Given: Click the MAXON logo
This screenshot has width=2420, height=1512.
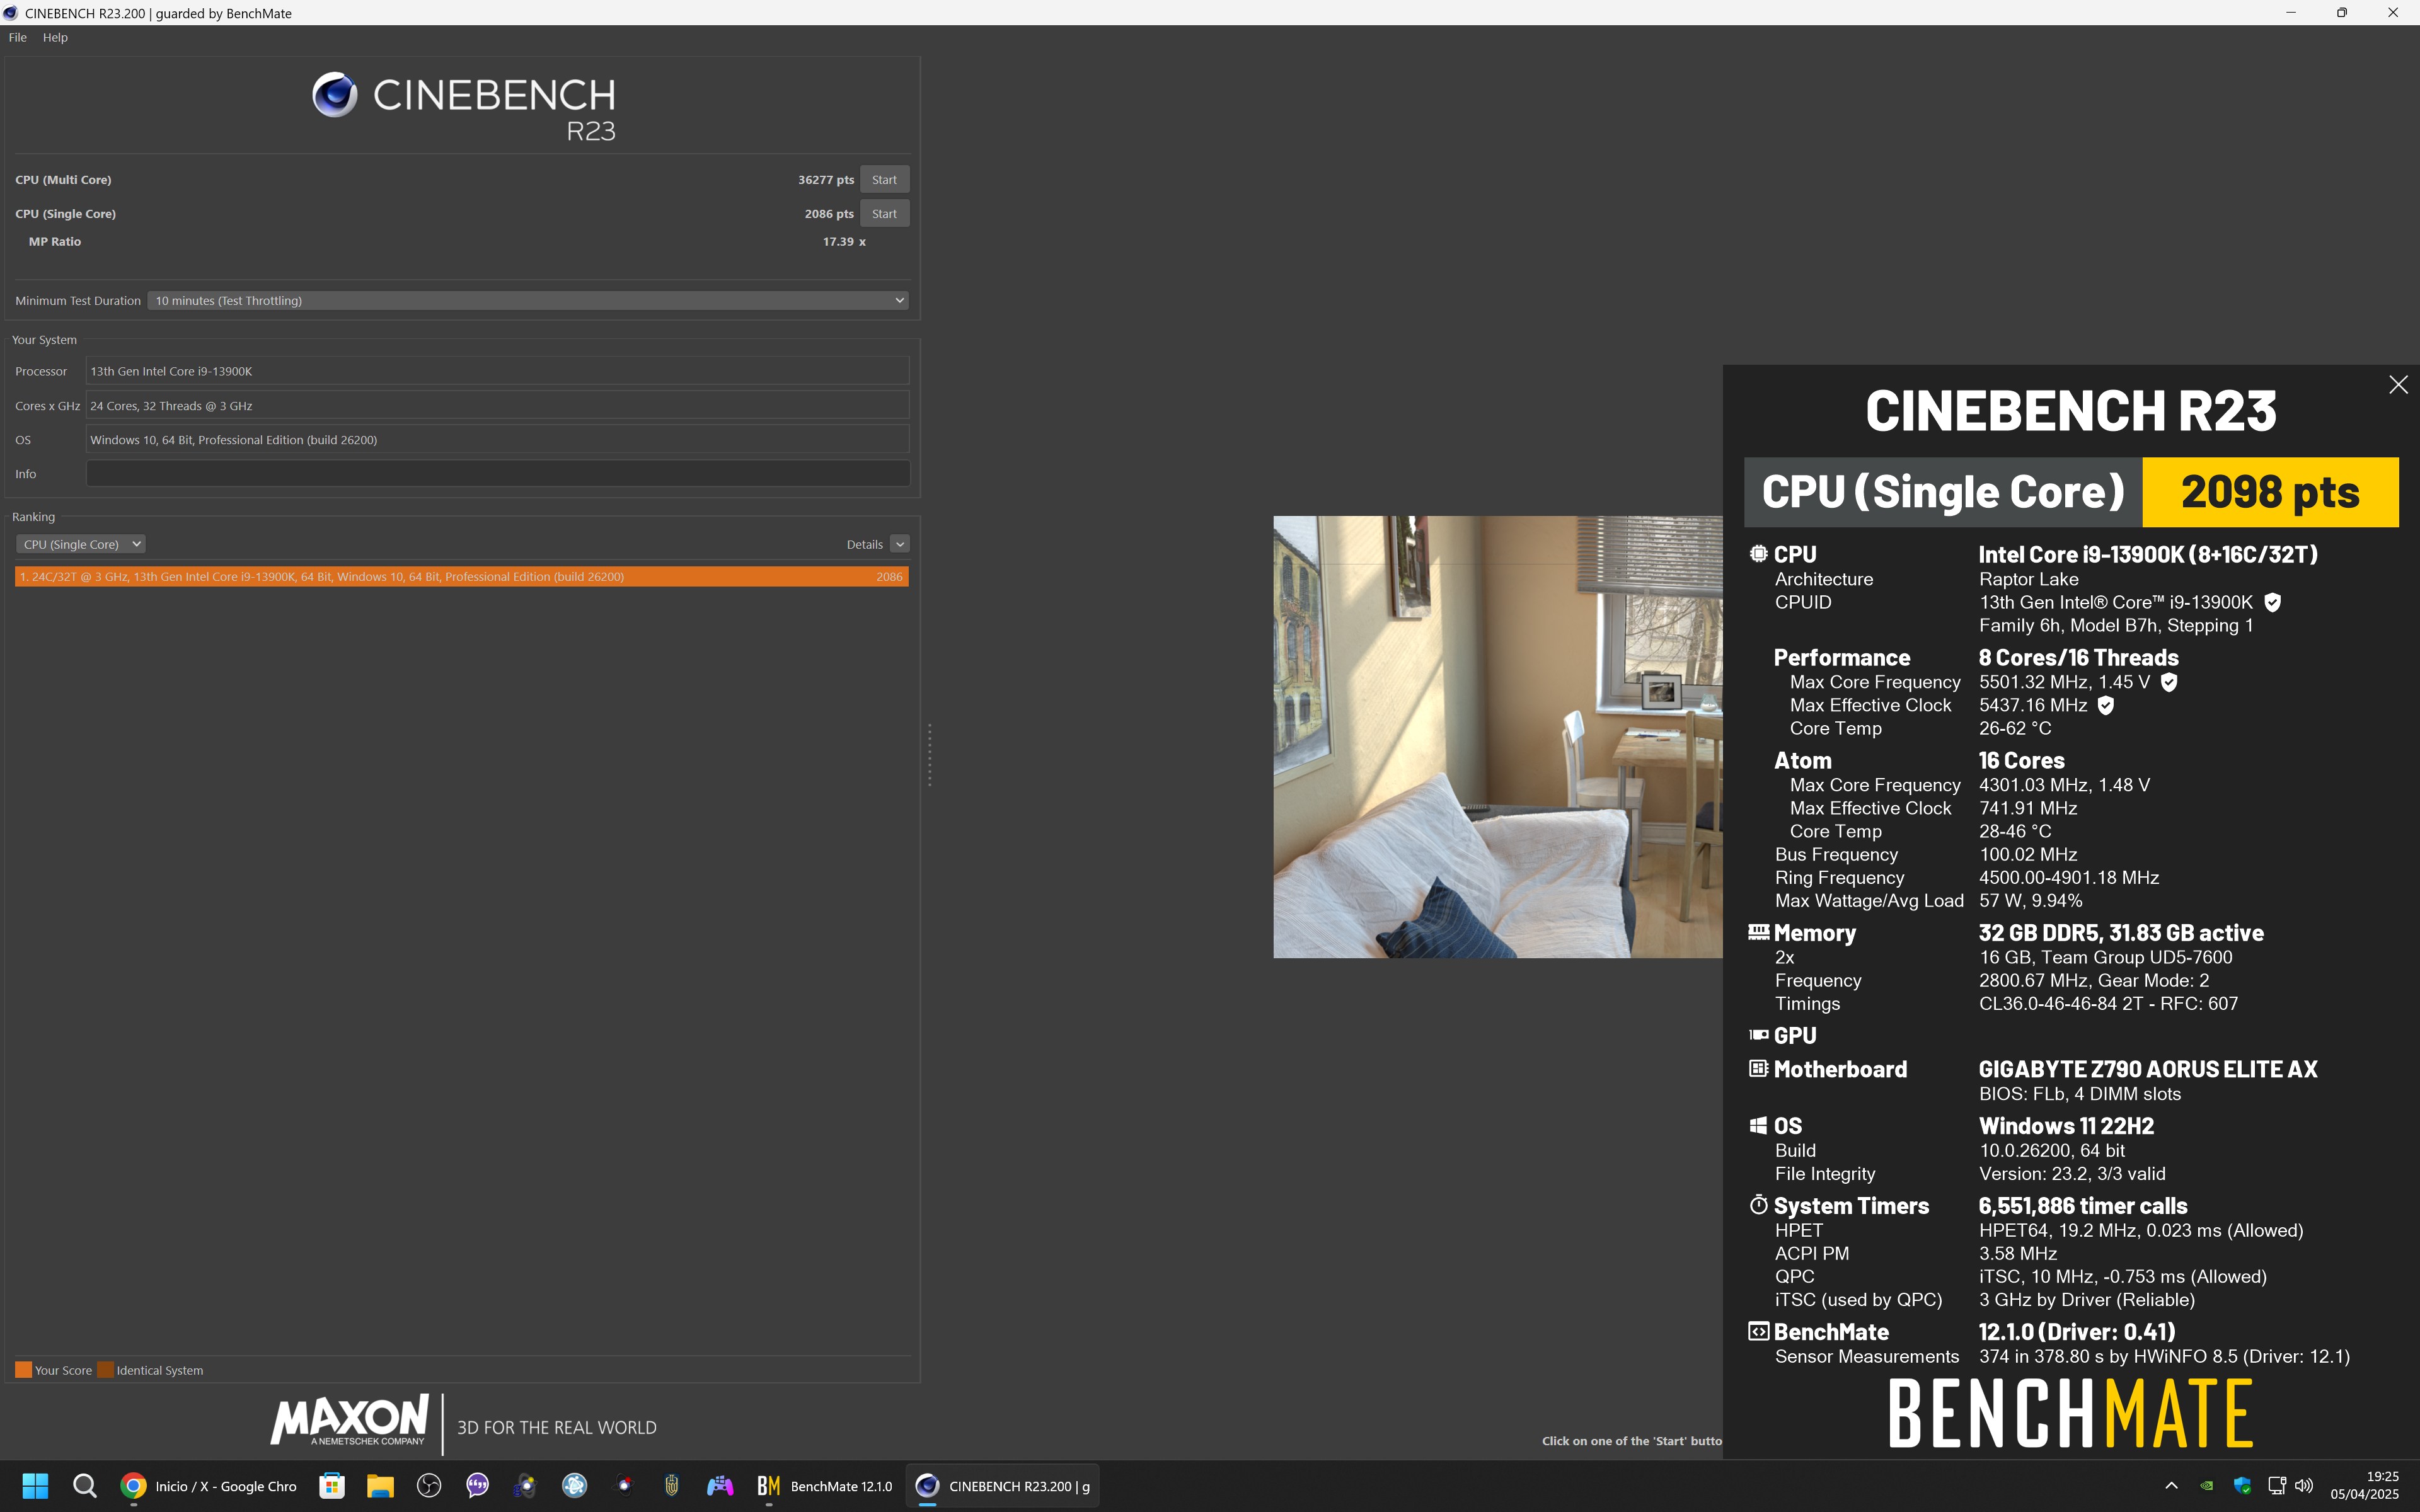Looking at the screenshot, I should coord(350,1420).
